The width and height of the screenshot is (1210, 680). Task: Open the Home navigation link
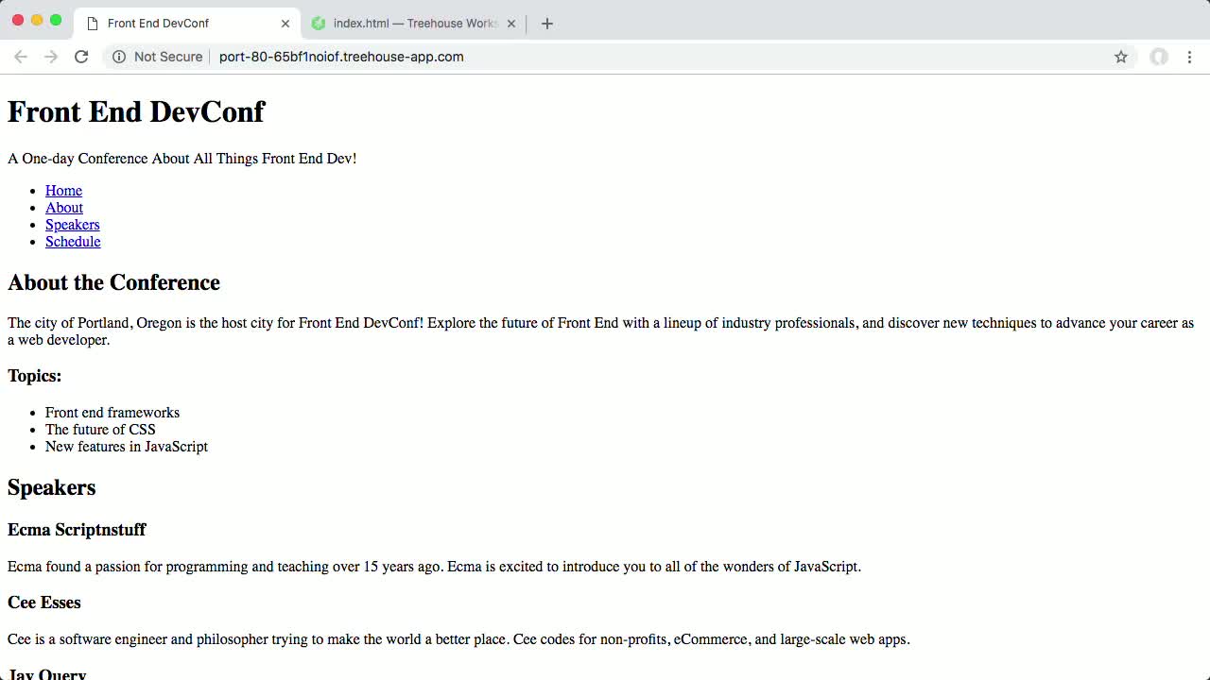[63, 191]
